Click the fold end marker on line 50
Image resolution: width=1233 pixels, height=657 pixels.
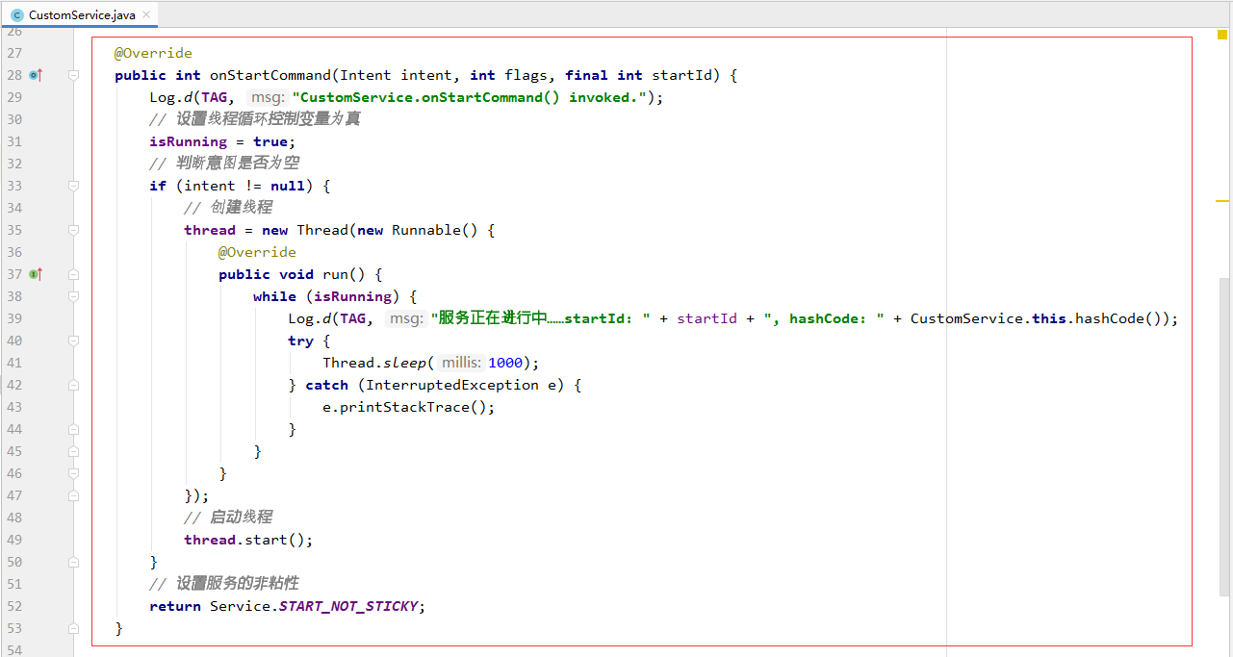[x=73, y=562]
